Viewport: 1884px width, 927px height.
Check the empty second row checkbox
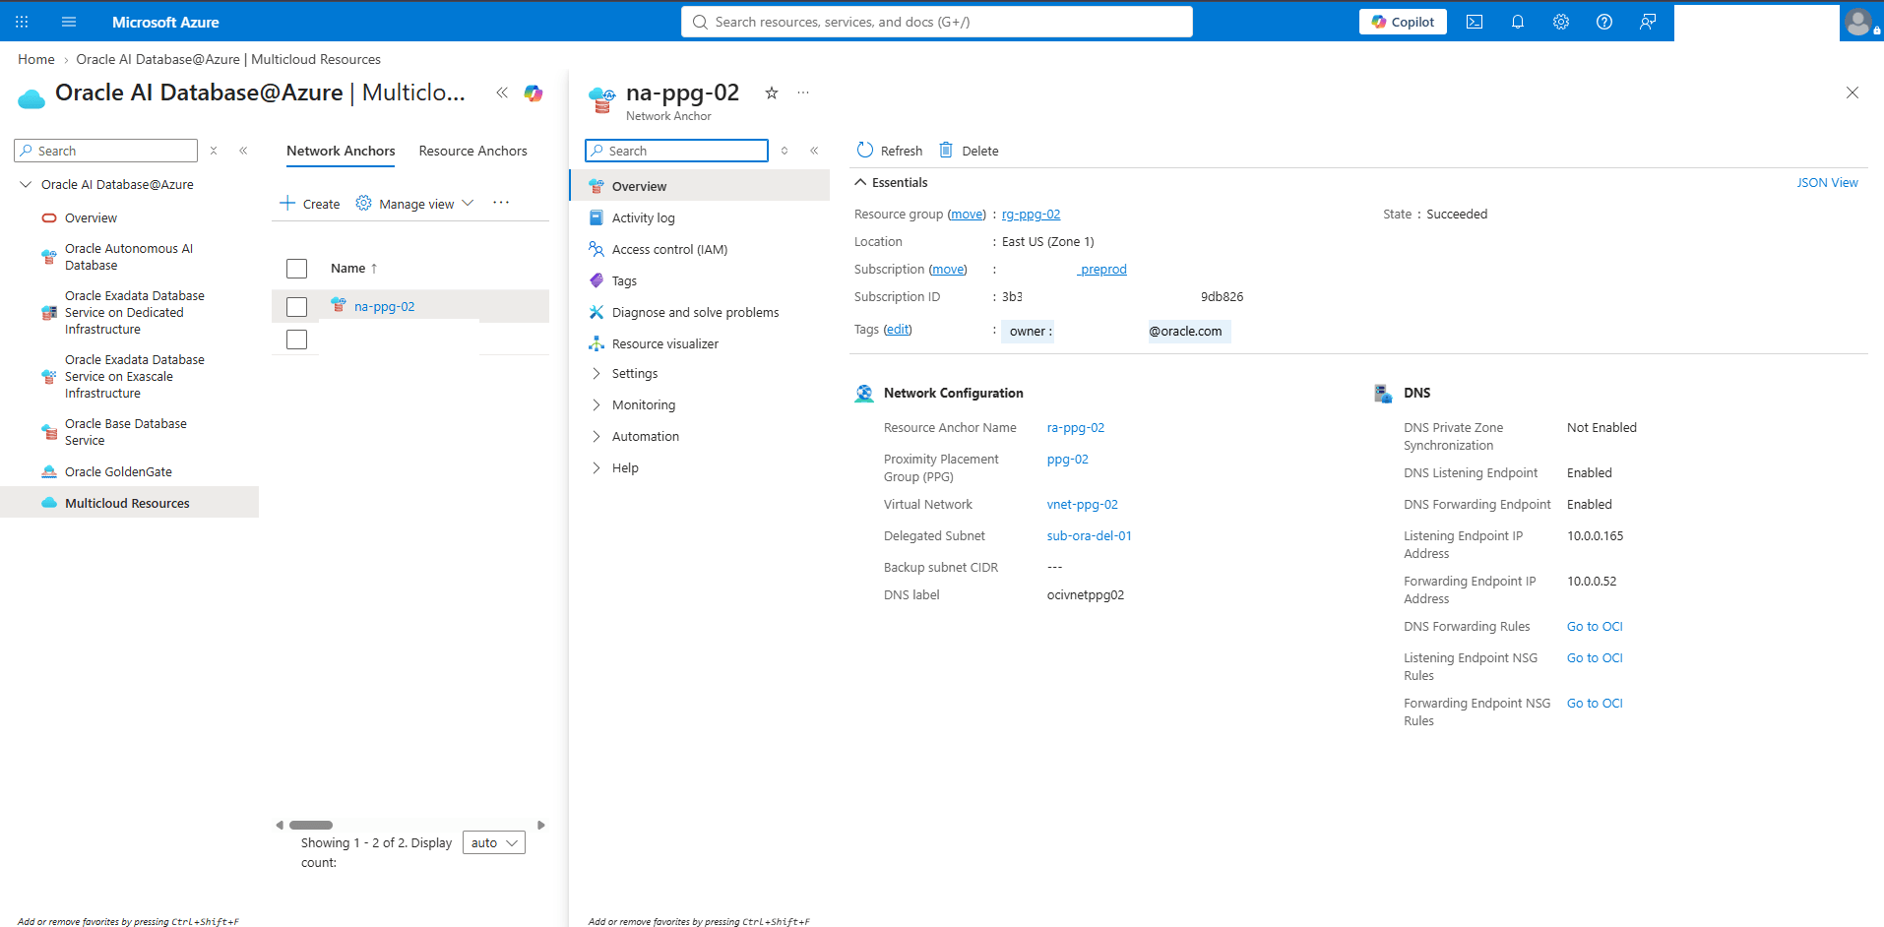296,340
